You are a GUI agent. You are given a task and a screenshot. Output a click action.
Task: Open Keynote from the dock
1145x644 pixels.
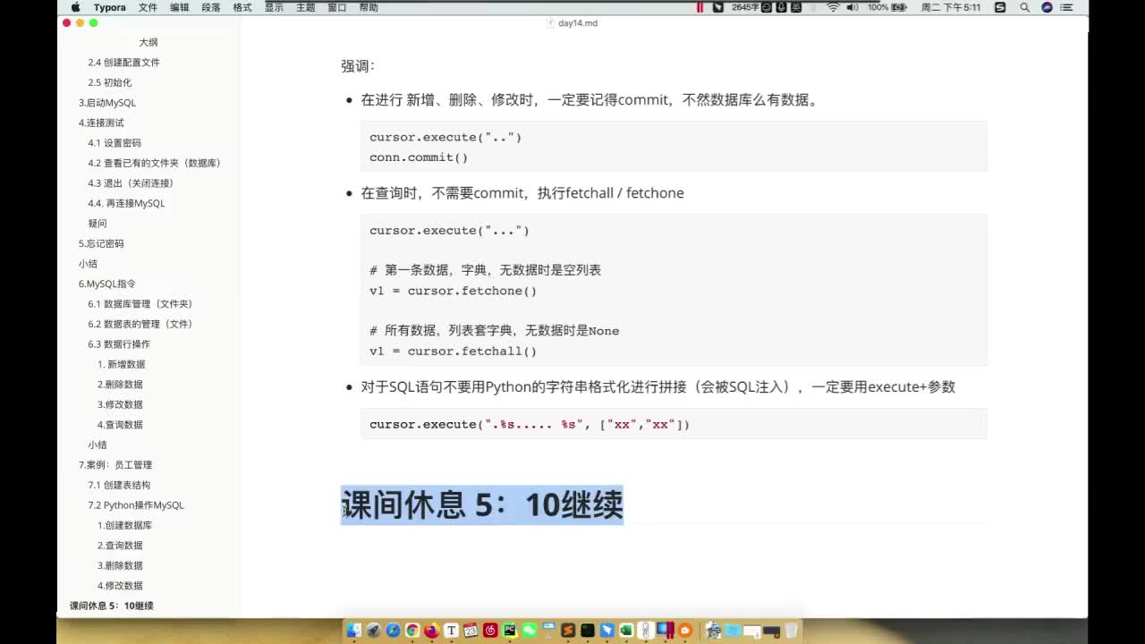pyautogui.click(x=548, y=630)
